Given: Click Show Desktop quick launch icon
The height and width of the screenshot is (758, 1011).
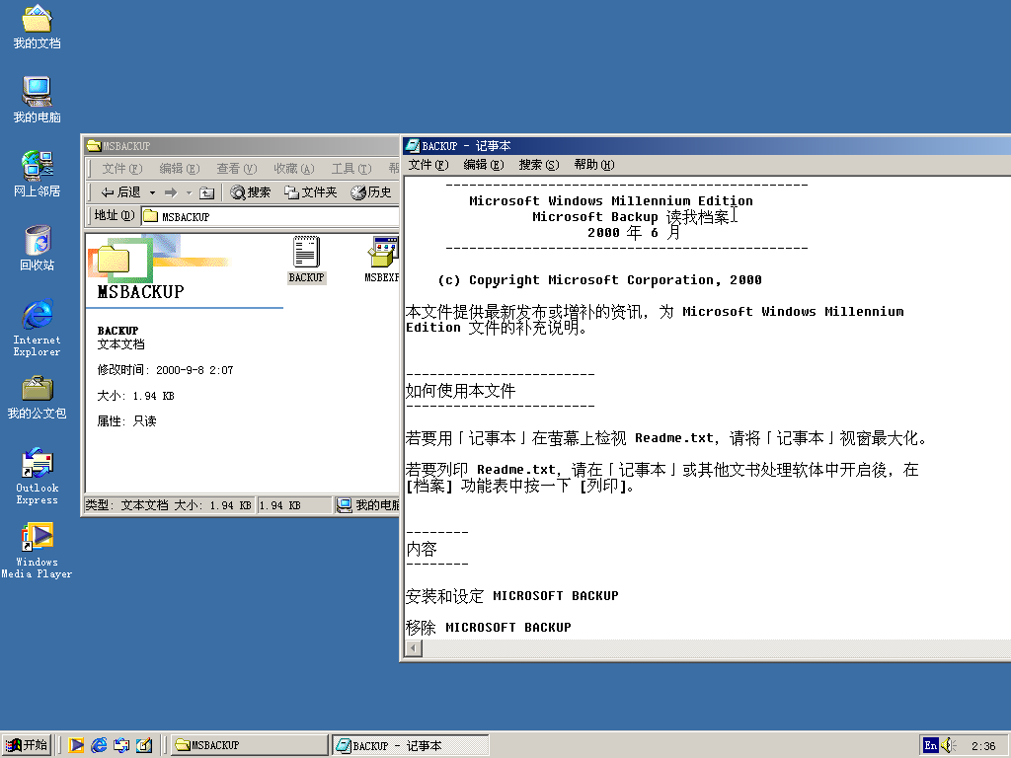Looking at the screenshot, I should point(144,745).
